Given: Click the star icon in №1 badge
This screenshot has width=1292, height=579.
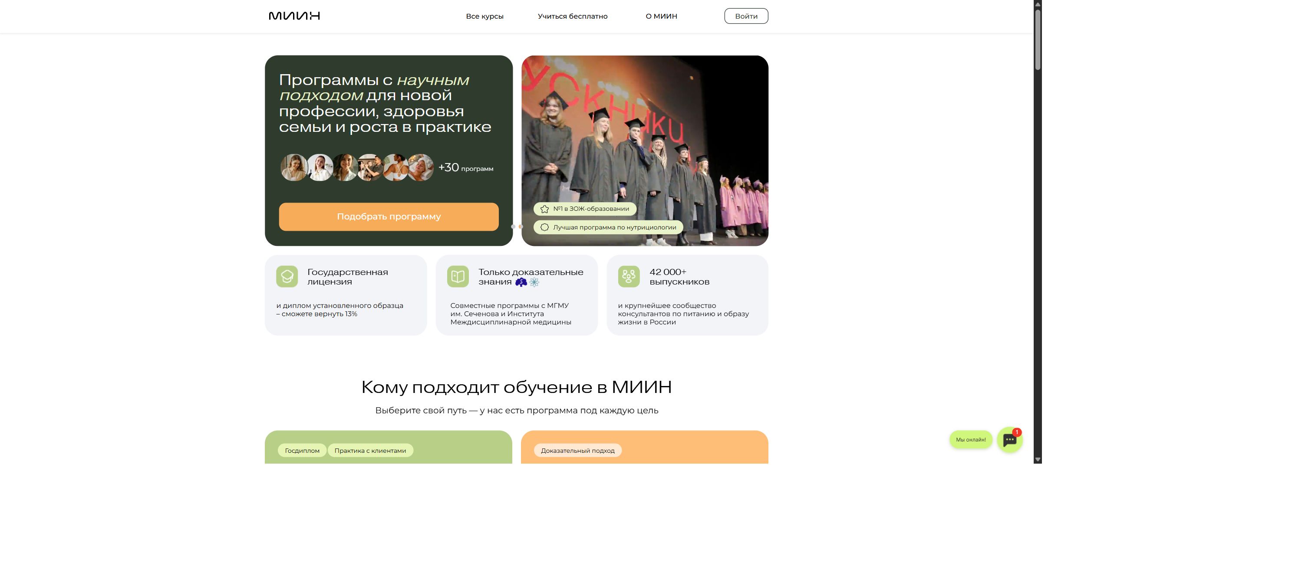Looking at the screenshot, I should [544, 209].
